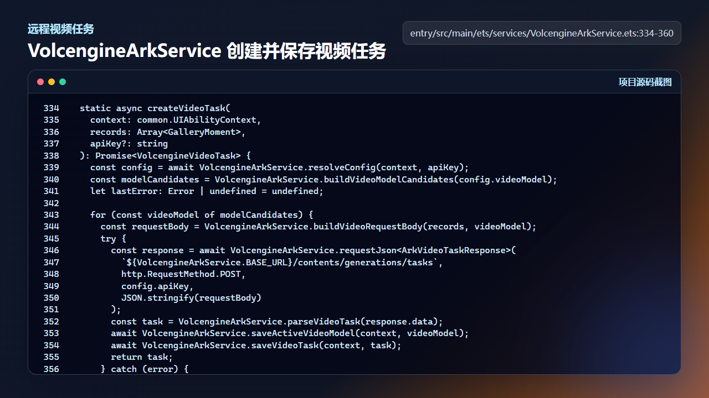The image size is (709, 398).
Task: Select line number 342
Action: (x=51, y=203)
